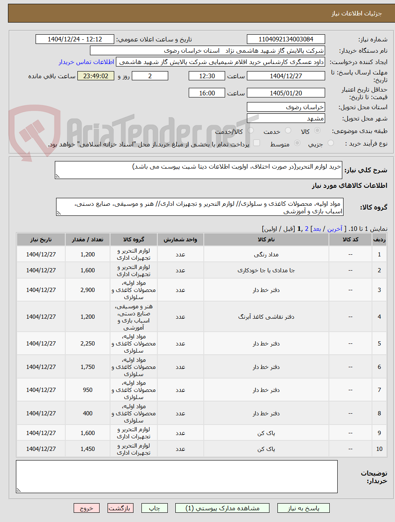The image size is (395, 522).
Task: Toggle the Islamic treasury payment checkbox
Action: point(256,143)
